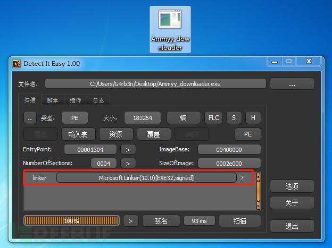Open the question mark info for linker

click(x=242, y=178)
